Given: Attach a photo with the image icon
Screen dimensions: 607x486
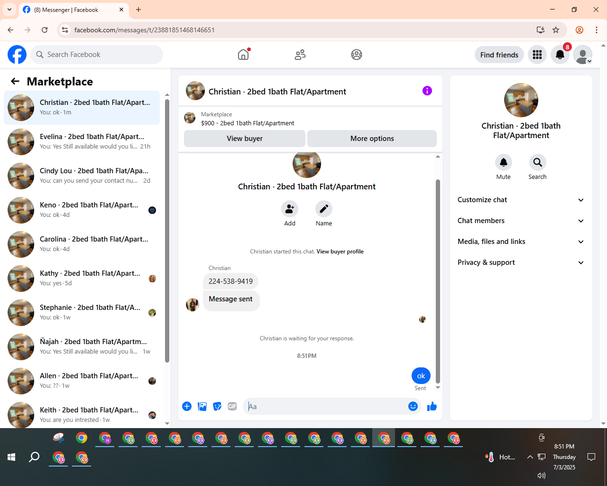Looking at the screenshot, I should (x=202, y=406).
